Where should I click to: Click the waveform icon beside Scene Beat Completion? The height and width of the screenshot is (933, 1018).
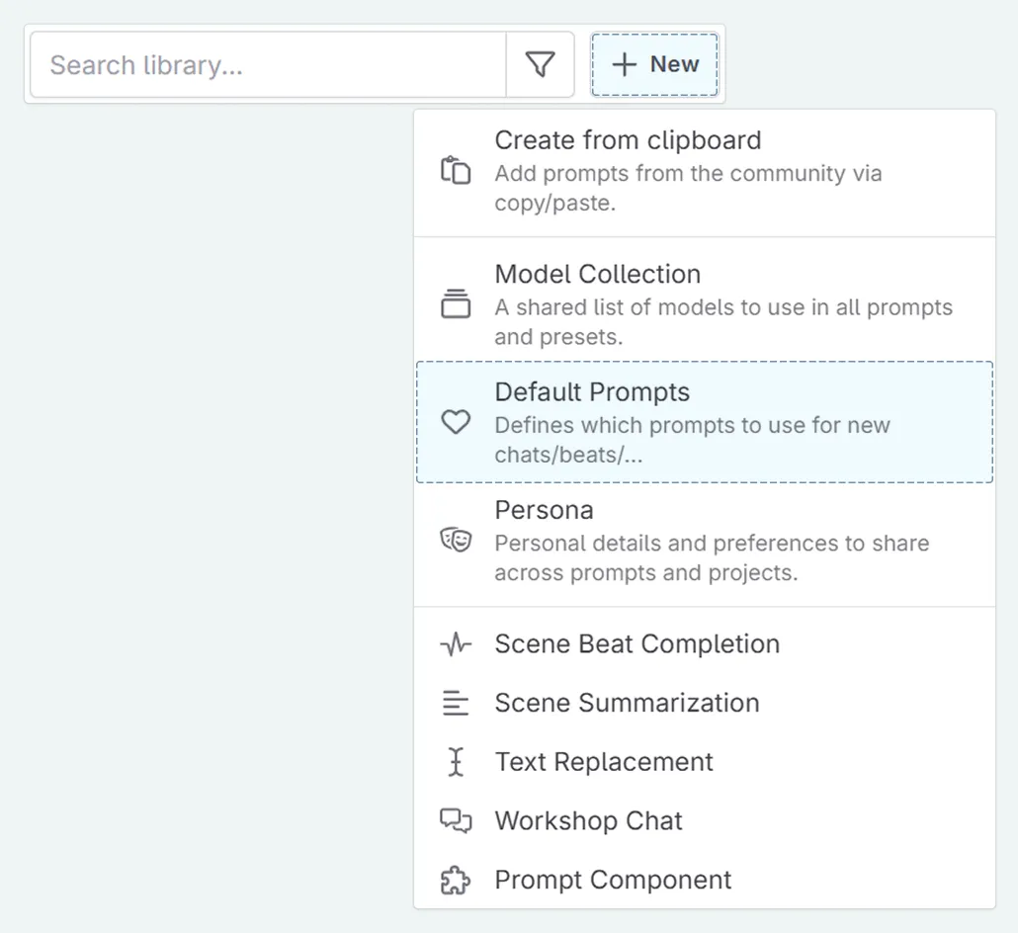pos(456,643)
